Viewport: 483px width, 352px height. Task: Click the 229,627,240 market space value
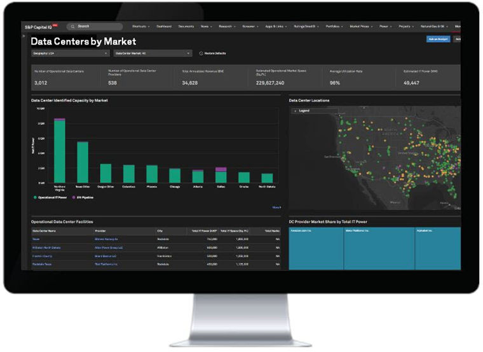(270, 83)
